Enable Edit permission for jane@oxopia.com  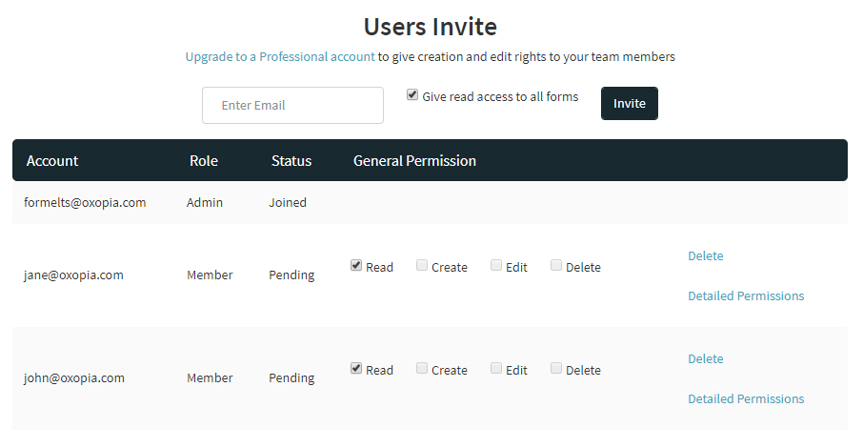(x=496, y=266)
